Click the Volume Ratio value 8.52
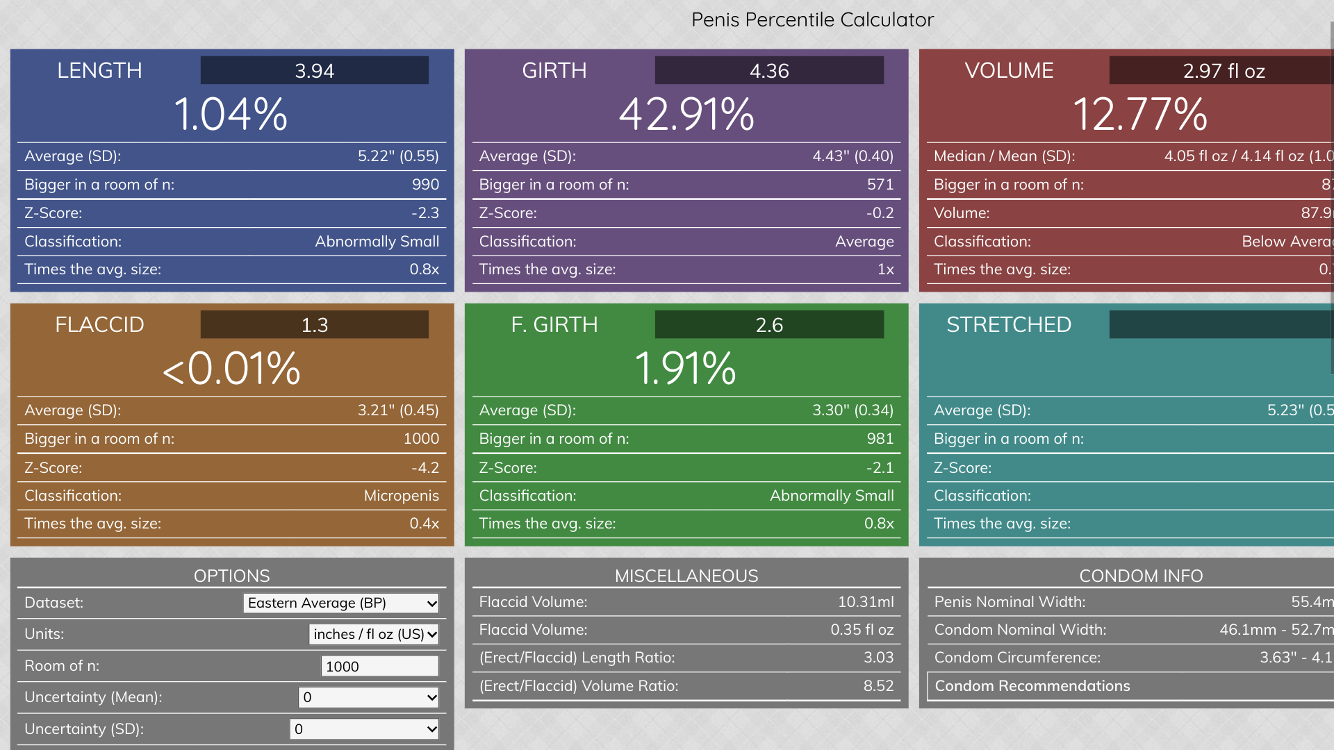Image resolution: width=1334 pixels, height=750 pixels. point(879,686)
